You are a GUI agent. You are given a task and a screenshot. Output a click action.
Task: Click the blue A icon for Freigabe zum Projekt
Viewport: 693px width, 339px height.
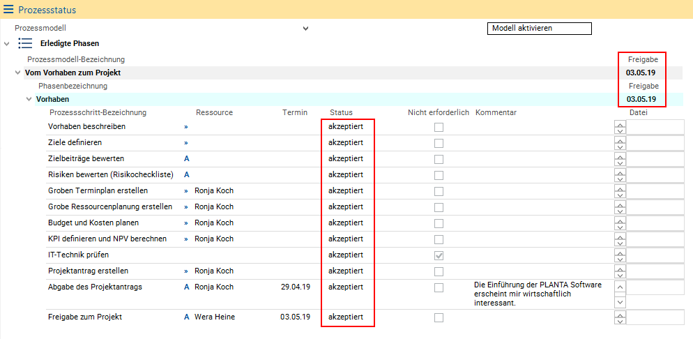click(x=187, y=317)
